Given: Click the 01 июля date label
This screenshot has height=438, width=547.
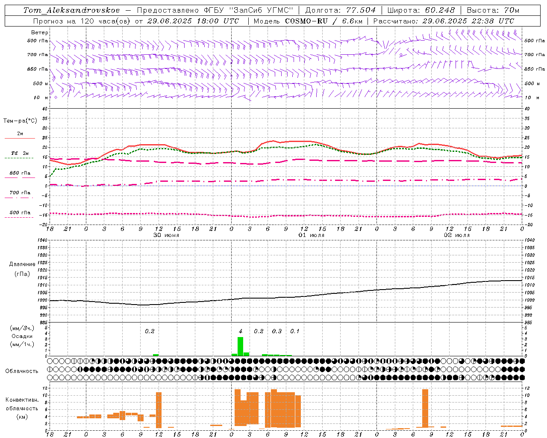Looking at the screenshot, I should pos(312,235).
